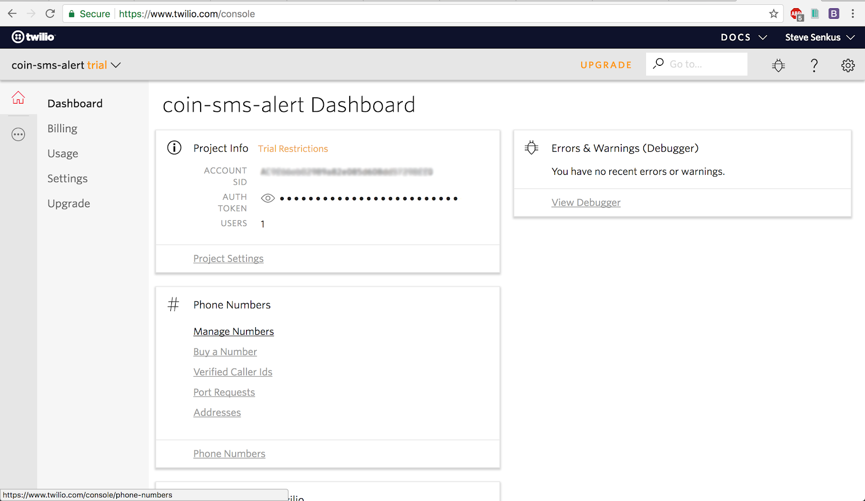The height and width of the screenshot is (501, 865).
Task: Go back with browser back arrow
Action: [12, 13]
